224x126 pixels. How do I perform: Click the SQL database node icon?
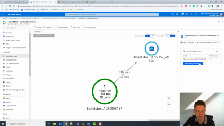[152, 49]
